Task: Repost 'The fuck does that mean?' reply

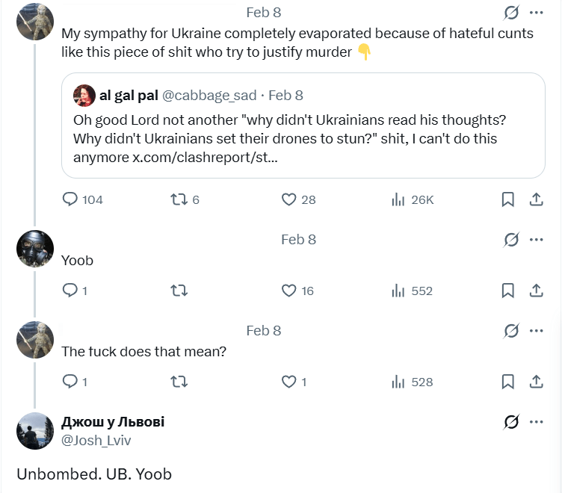Action: (x=179, y=382)
